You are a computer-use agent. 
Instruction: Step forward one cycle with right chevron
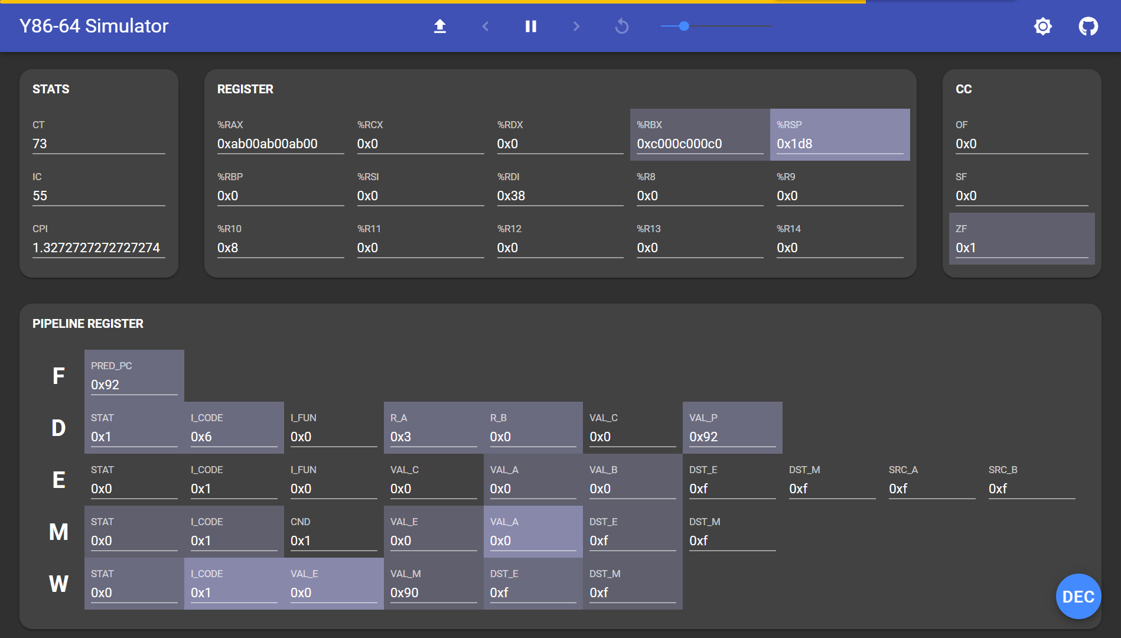point(576,26)
